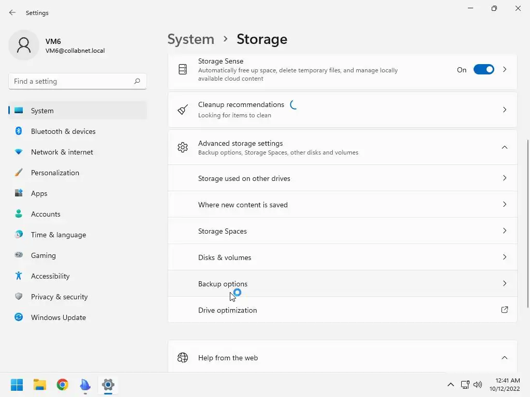Open Google Chrome from the taskbar
The width and height of the screenshot is (530, 397).
tap(63, 385)
